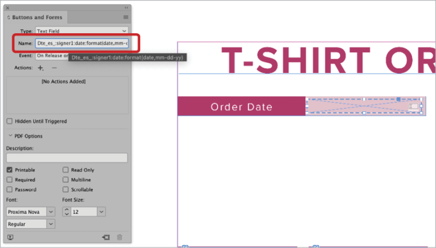Open the Event dropdown
This screenshot has height=248, width=436.
click(53, 56)
